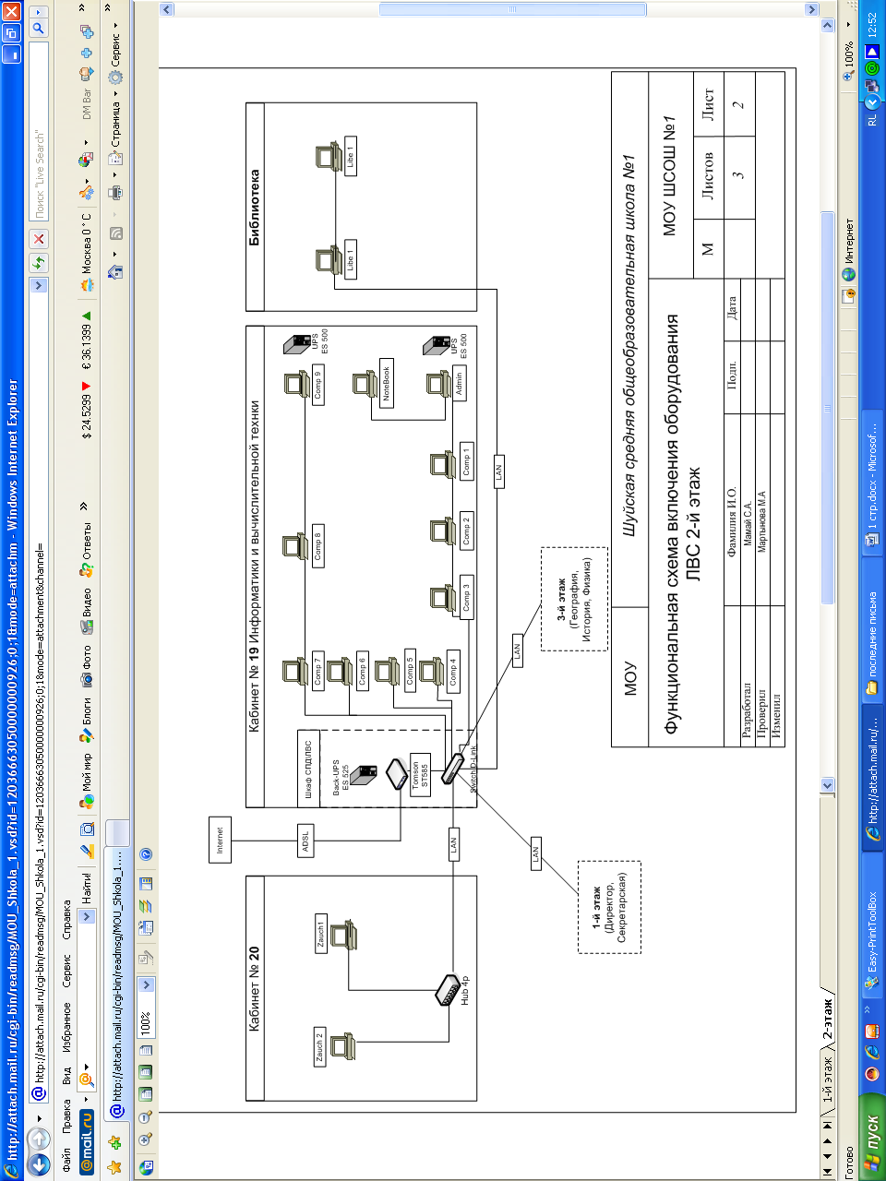
Task: Click the Zoom In magnifier in Visio viewer
Action: point(146,1139)
